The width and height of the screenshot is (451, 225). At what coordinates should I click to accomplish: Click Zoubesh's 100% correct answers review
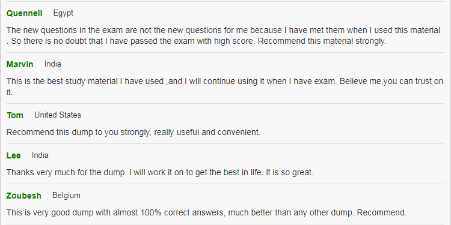pos(206,212)
